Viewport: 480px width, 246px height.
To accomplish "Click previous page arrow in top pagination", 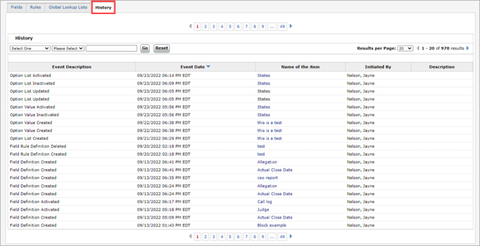I will coord(191,26).
